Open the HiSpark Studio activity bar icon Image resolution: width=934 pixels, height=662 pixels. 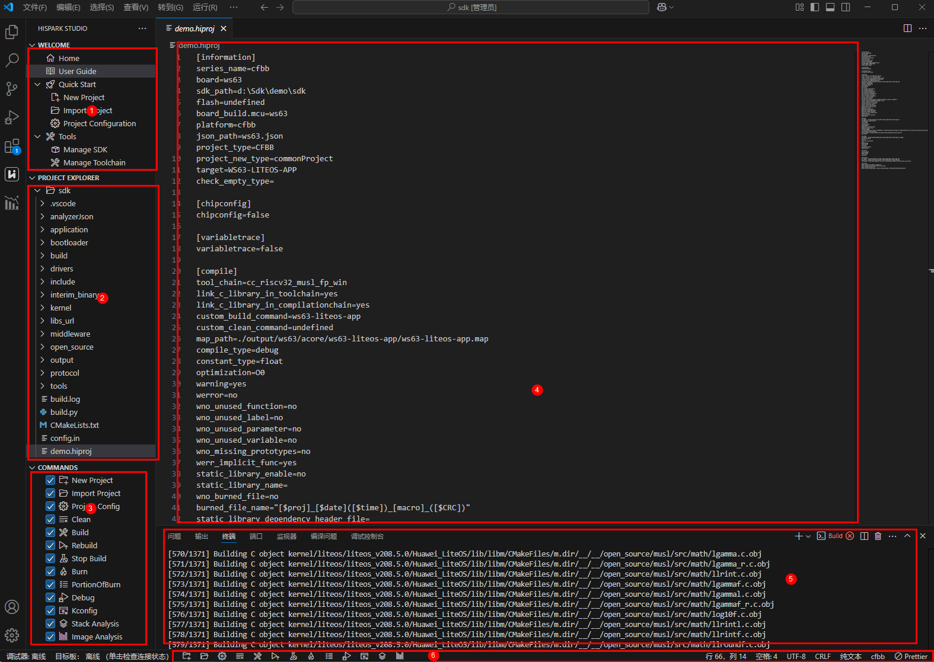tap(12, 174)
